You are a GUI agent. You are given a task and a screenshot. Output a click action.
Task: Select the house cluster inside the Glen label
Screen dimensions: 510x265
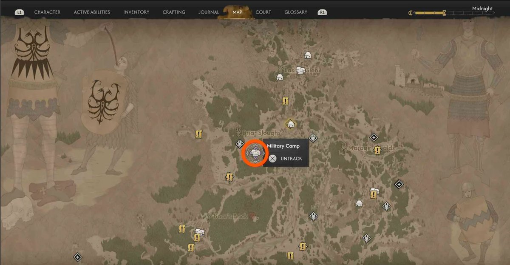(301, 70)
